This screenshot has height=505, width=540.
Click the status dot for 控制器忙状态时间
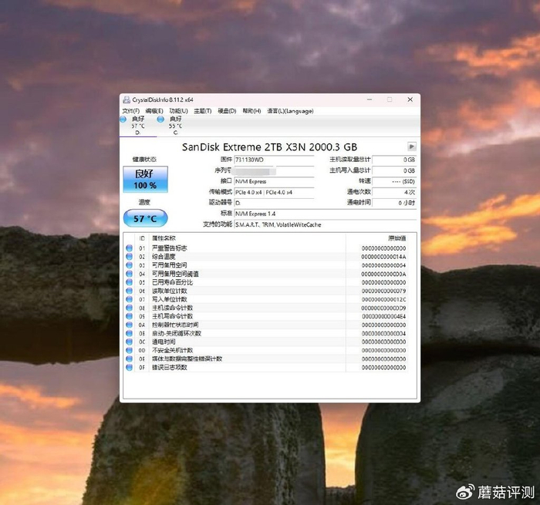point(129,325)
